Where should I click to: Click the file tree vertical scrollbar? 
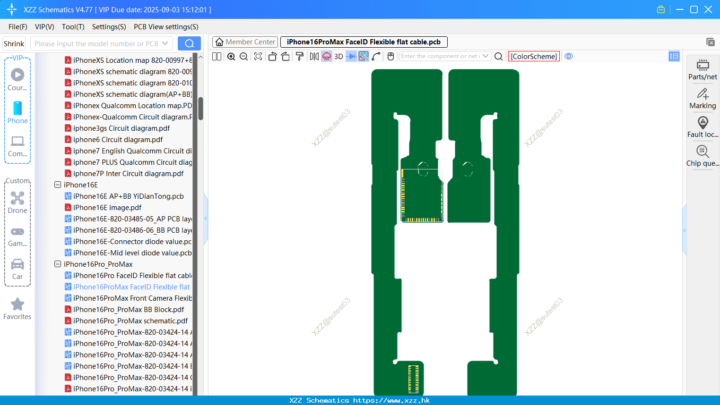click(x=200, y=109)
